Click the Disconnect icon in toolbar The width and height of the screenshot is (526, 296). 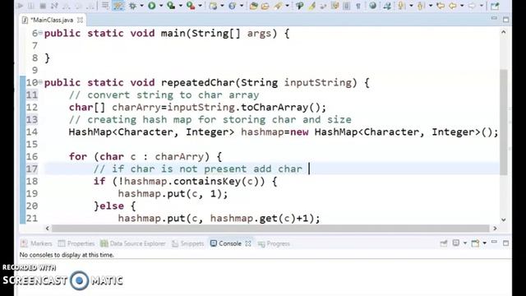click(54, 6)
